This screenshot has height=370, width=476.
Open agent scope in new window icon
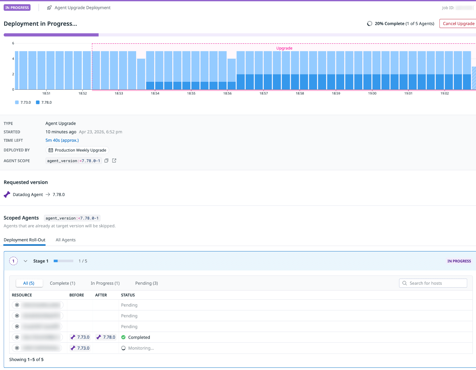[x=114, y=161]
